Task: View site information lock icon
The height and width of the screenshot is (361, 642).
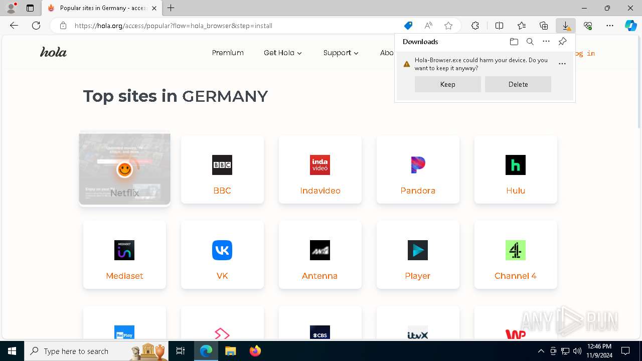Action: coord(63,26)
